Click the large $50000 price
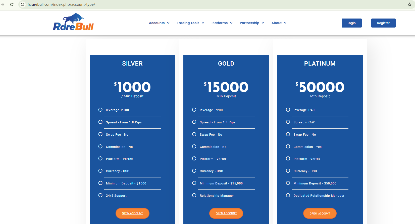The width and height of the screenshot is (415, 224). click(320, 87)
